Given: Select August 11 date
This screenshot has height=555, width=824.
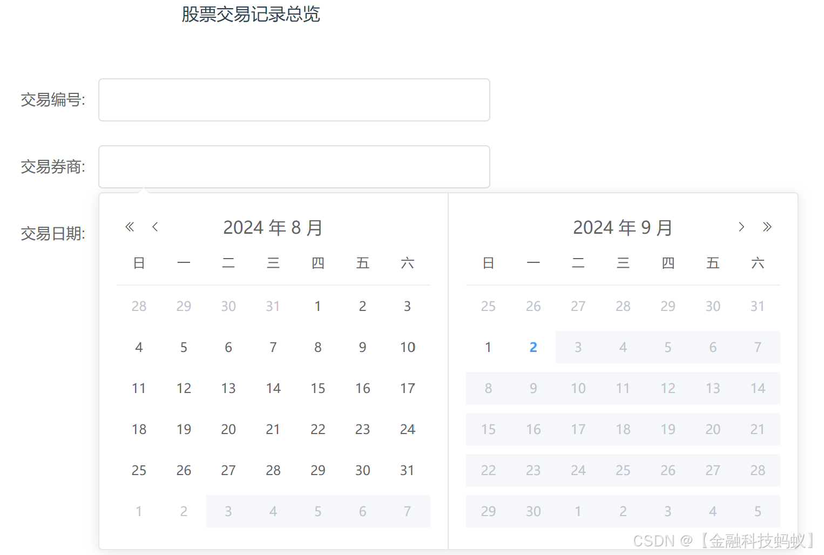Looking at the screenshot, I should (139, 388).
